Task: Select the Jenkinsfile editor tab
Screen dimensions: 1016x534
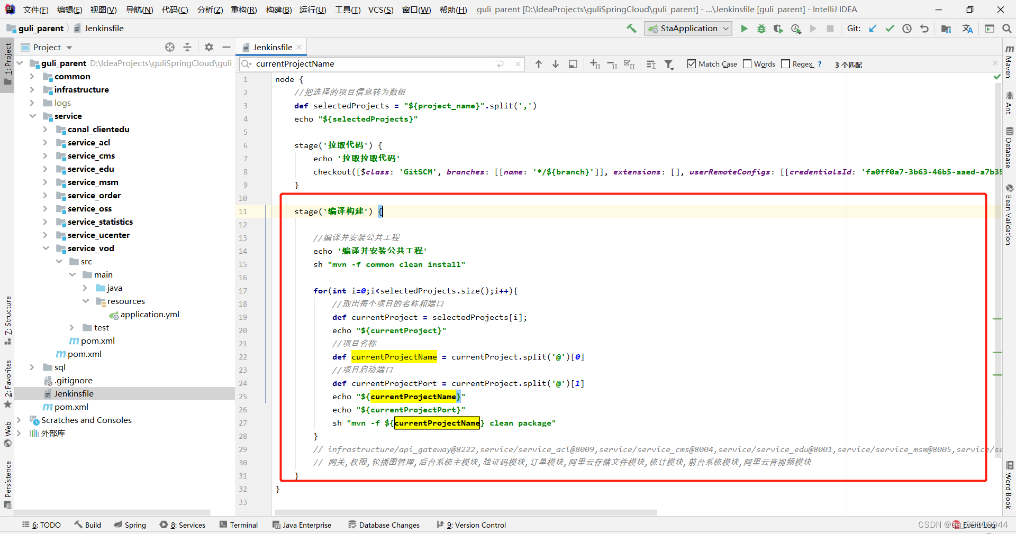Action: [272, 47]
